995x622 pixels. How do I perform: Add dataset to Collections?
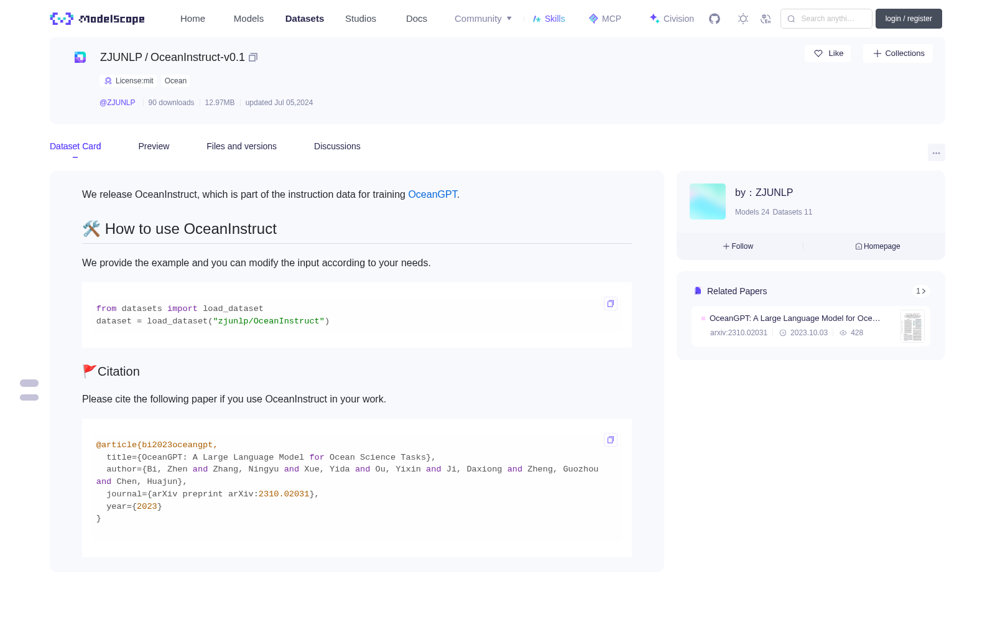pos(898,53)
